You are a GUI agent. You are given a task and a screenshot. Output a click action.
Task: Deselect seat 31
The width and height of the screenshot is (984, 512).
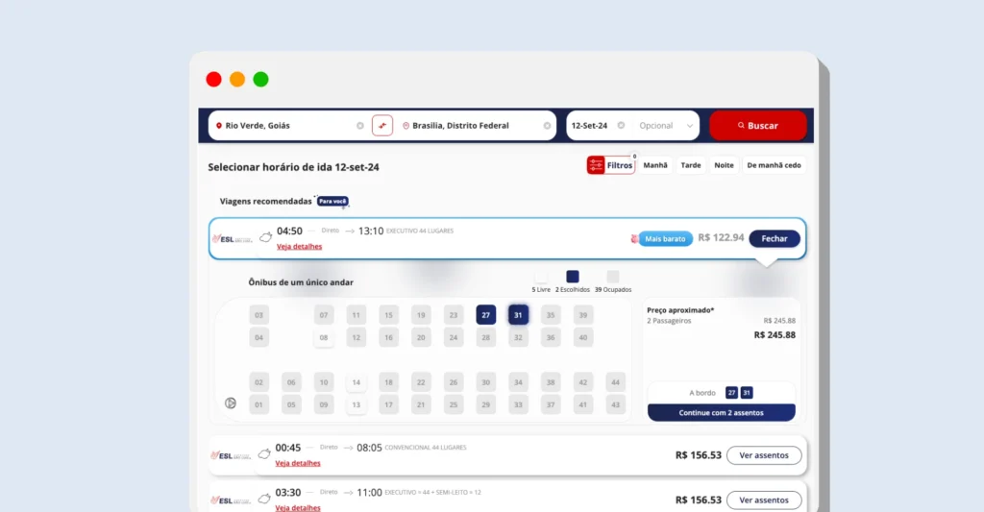pyautogui.click(x=518, y=315)
